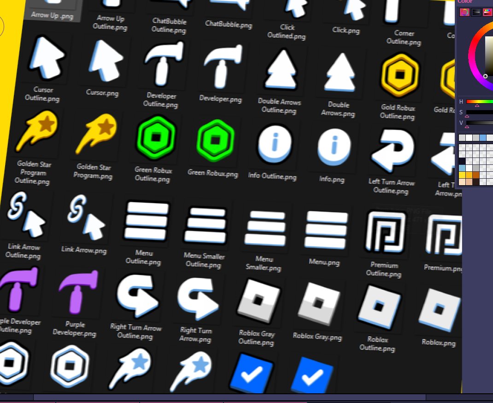Select Menu Smaller Outline.png icon

(205, 225)
